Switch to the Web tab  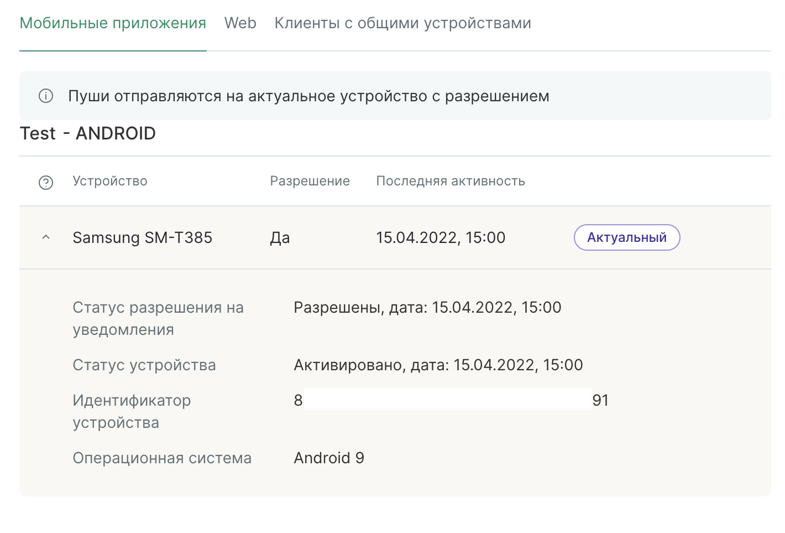(x=240, y=23)
